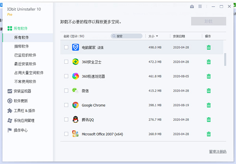The image size is (236, 164).
Task: Click the 461.8 MB size value
Action: tap(155, 76)
